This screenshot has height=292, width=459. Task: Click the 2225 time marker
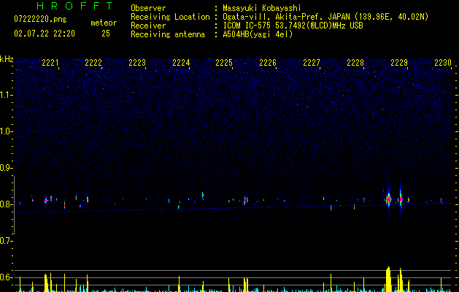224,63
